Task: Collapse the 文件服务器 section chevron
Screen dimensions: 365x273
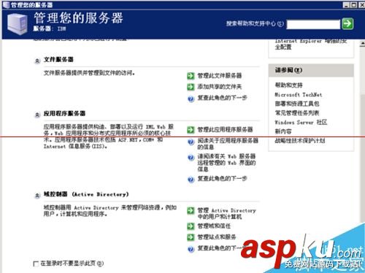Action: pyautogui.click(x=37, y=61)
